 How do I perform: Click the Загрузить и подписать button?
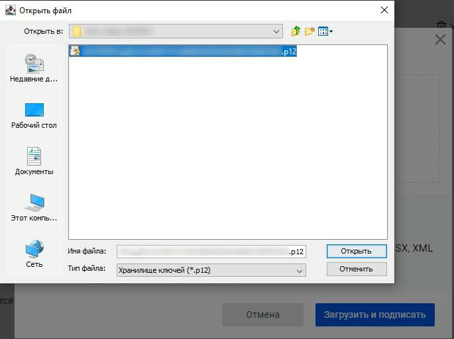coord(374,315)
